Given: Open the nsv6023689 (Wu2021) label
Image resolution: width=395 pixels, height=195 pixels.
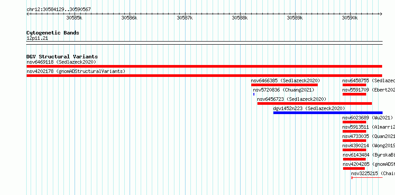Looking at the screenshot, I should (367, 118).
